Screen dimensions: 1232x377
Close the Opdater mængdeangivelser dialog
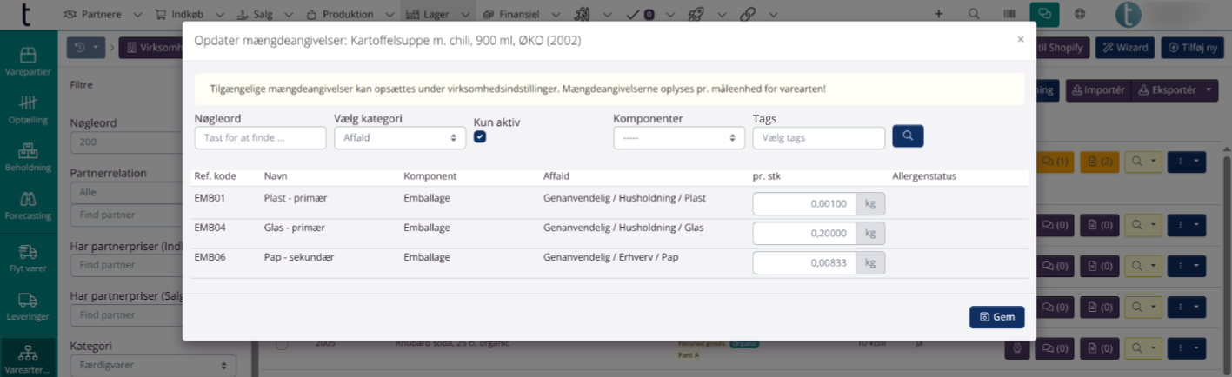[x=1020, y=40]
